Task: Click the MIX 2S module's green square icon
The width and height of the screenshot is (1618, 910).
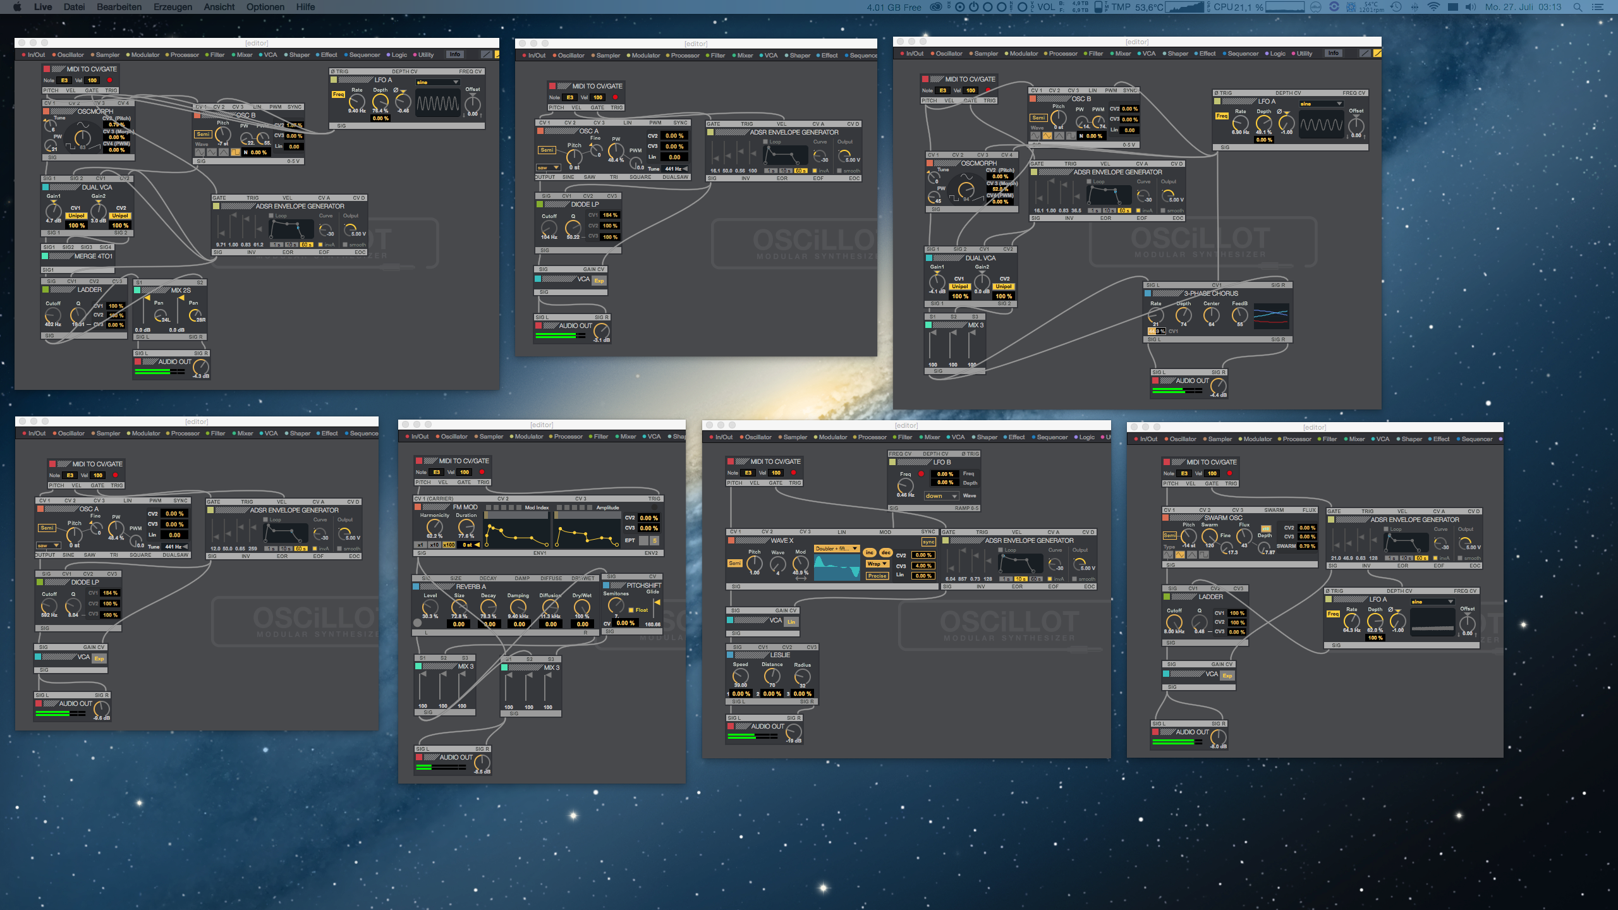Action: [137, 290]
